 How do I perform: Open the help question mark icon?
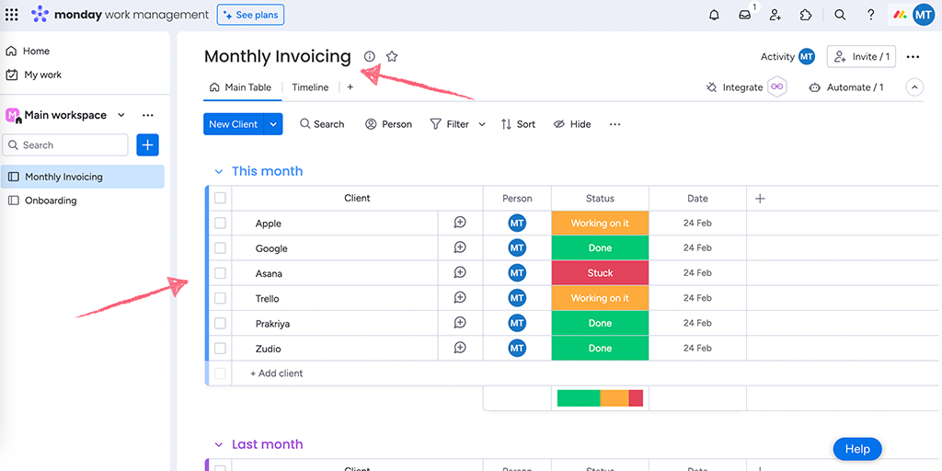click(870, 15)
